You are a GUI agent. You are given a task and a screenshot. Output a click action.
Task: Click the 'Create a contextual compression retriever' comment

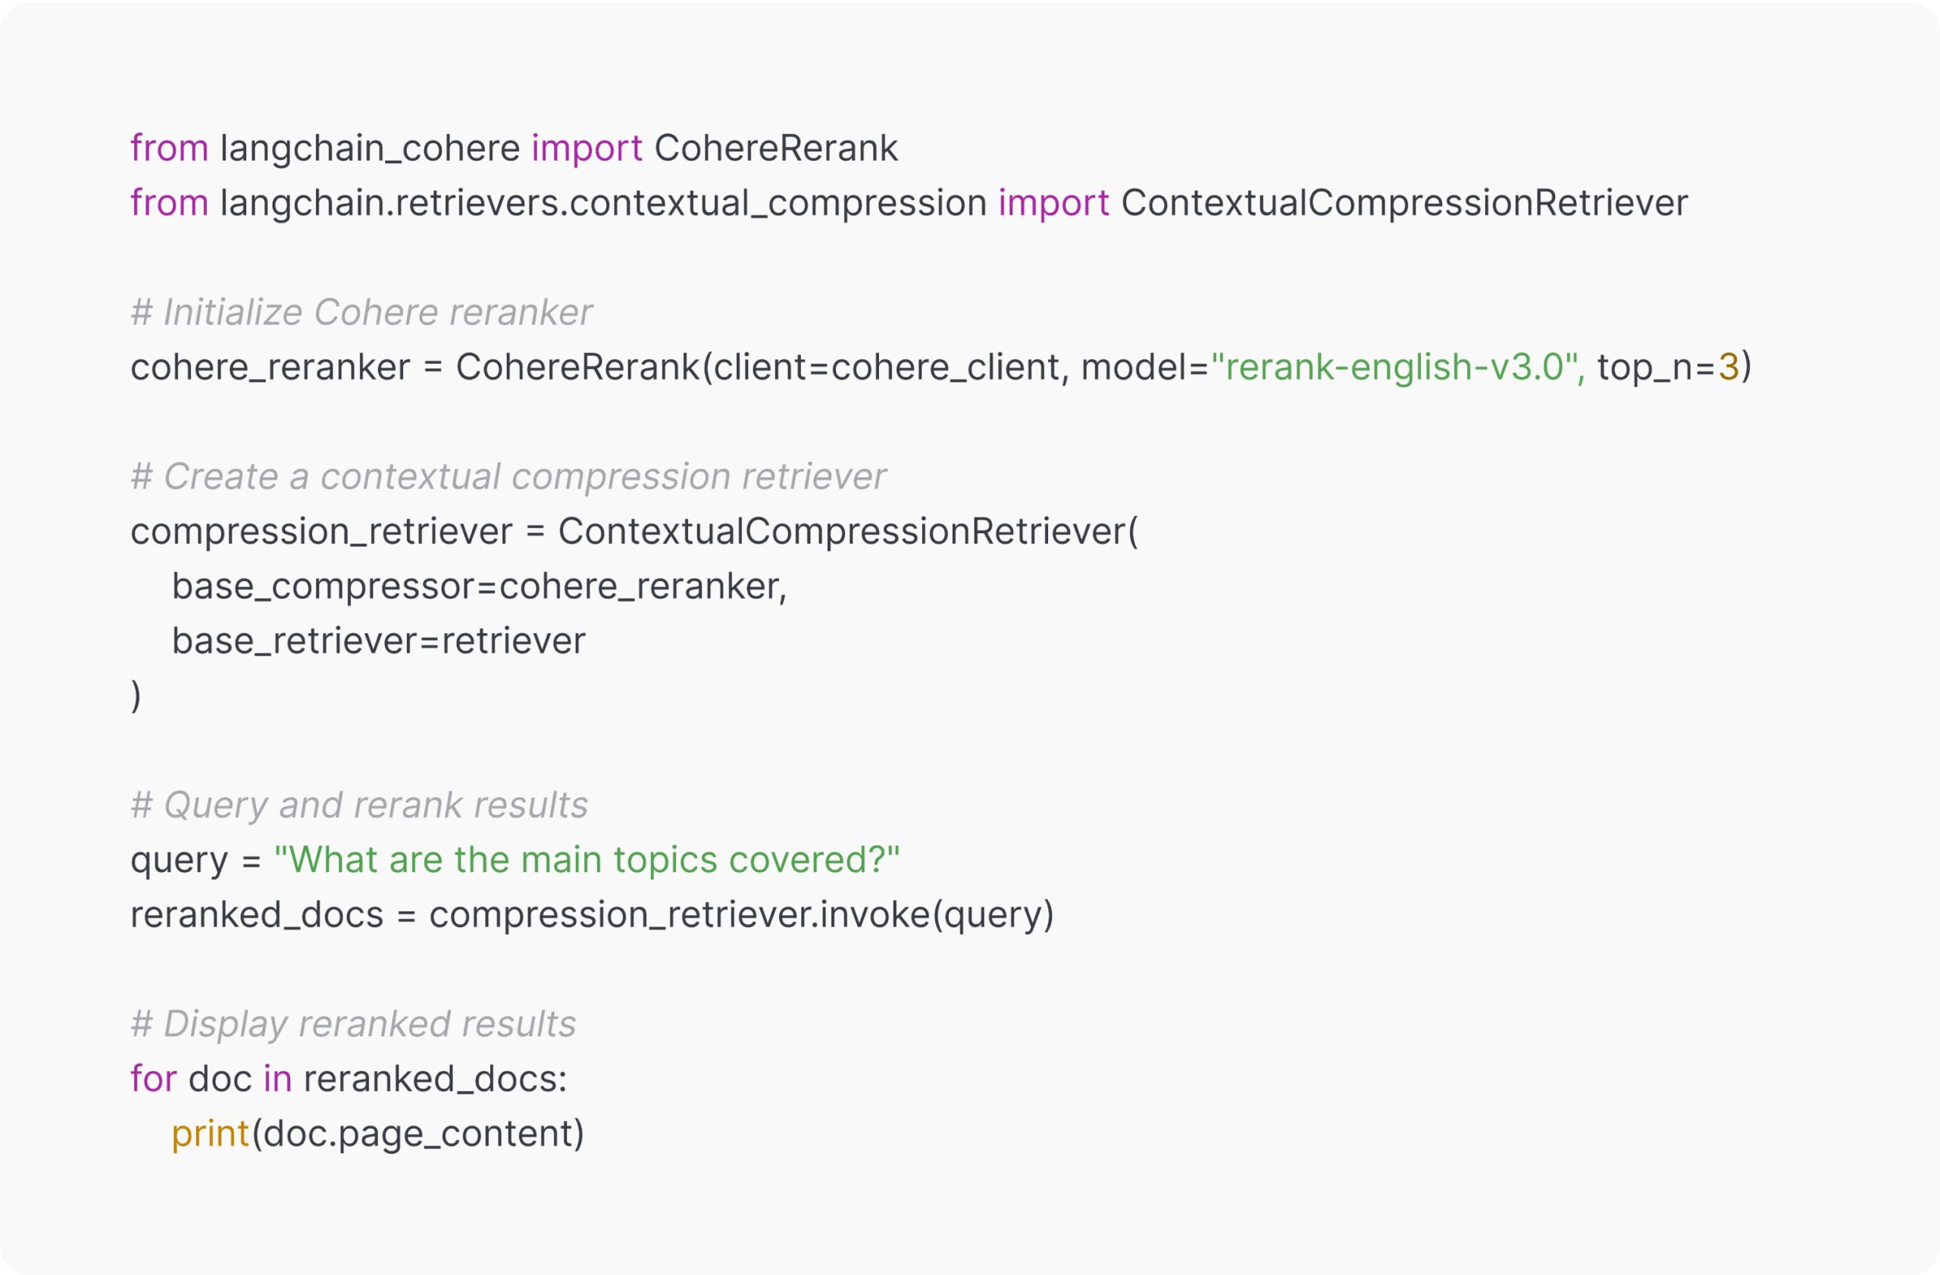pyautogui.click(x=508, y=477)
